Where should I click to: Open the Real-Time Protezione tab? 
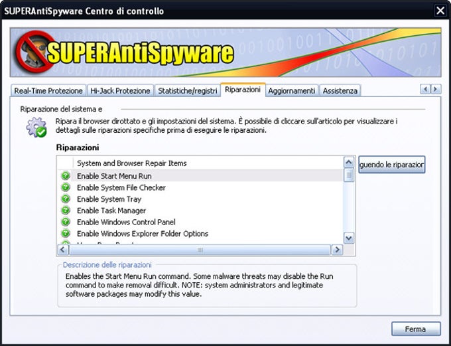tap(48, 90)
